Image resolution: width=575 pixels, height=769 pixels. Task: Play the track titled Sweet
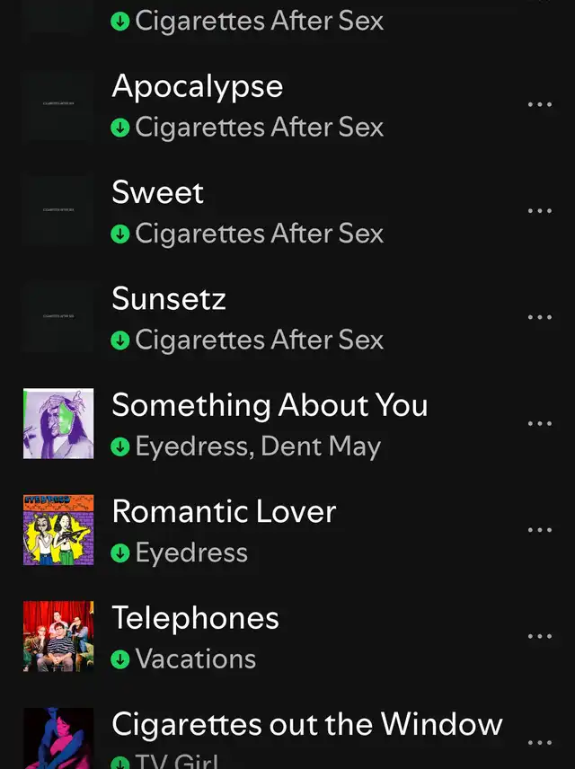[157, 192]
